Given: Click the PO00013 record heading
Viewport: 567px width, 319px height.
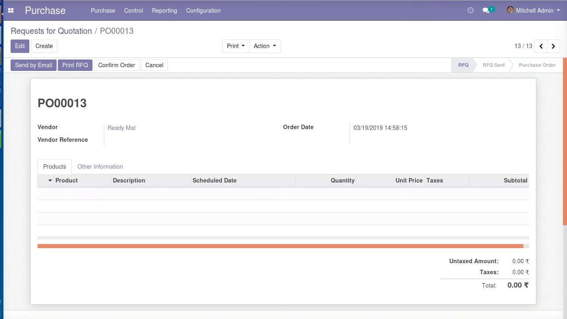Looking at the screenshot, I should click(62, 103).
